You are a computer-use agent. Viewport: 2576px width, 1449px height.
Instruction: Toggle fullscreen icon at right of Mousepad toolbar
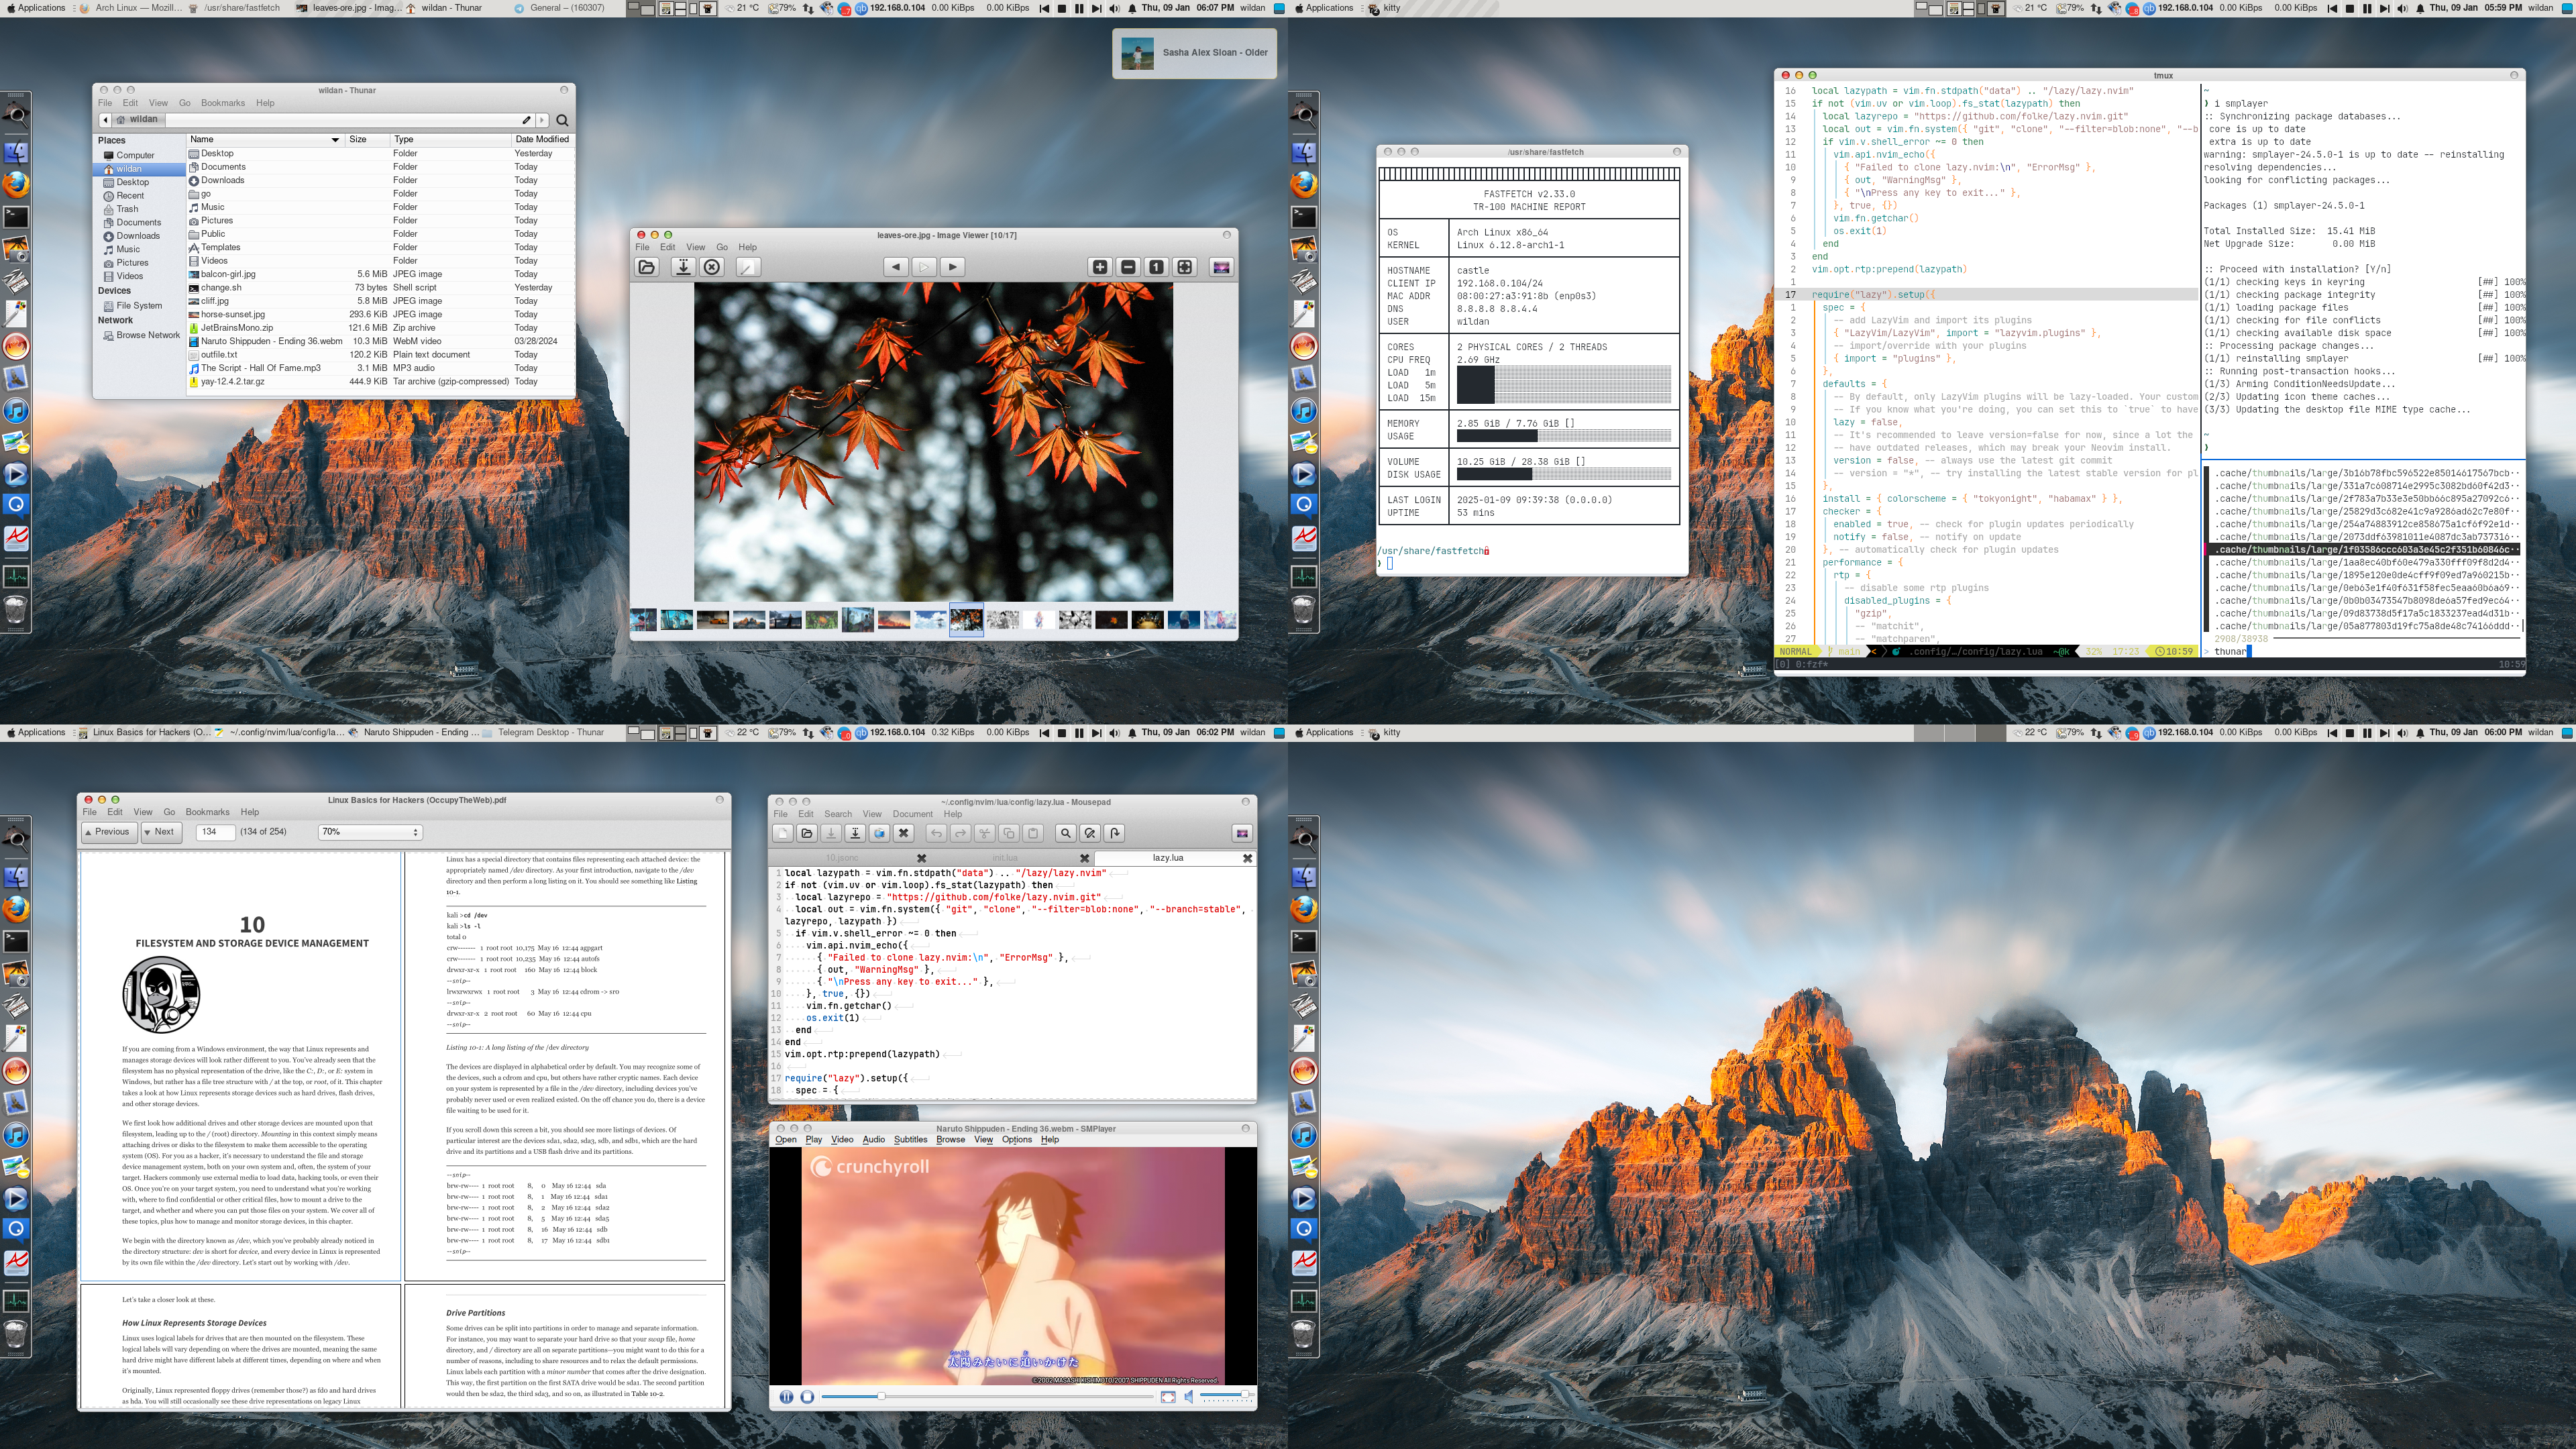[1242, 833]
